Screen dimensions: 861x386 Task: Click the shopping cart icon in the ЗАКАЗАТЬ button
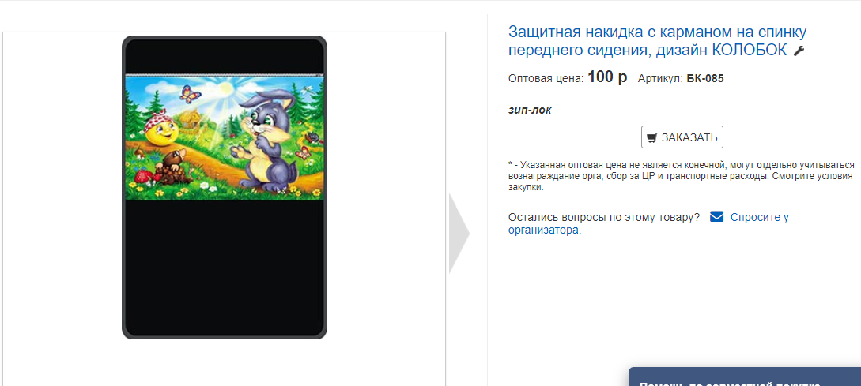652,137
